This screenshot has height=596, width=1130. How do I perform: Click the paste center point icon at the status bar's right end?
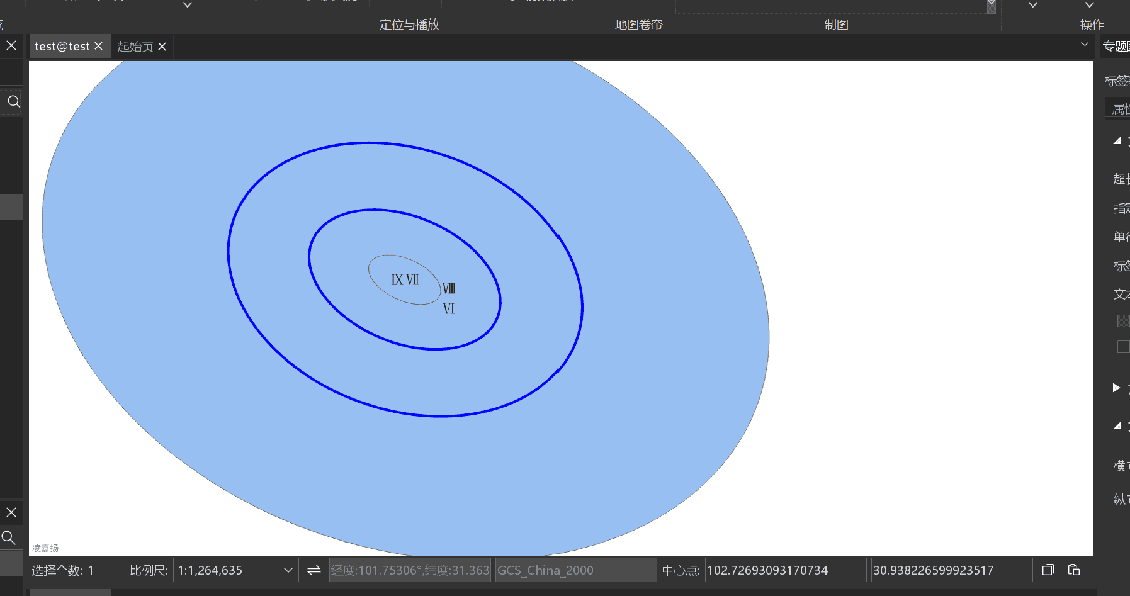tap(1074, 570)
